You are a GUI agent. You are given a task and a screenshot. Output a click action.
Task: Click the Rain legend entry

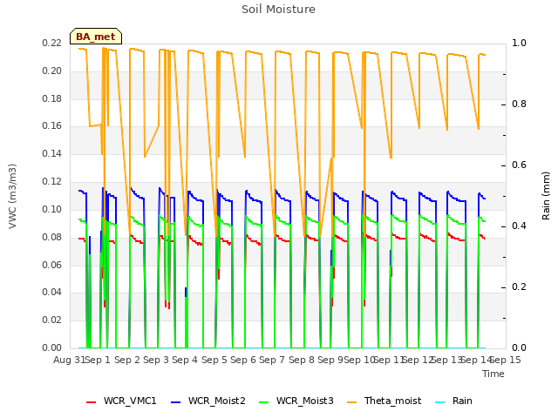[453, 401]
